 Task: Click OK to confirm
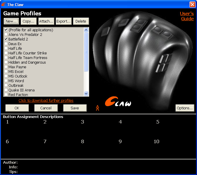[x=17, y=108]
